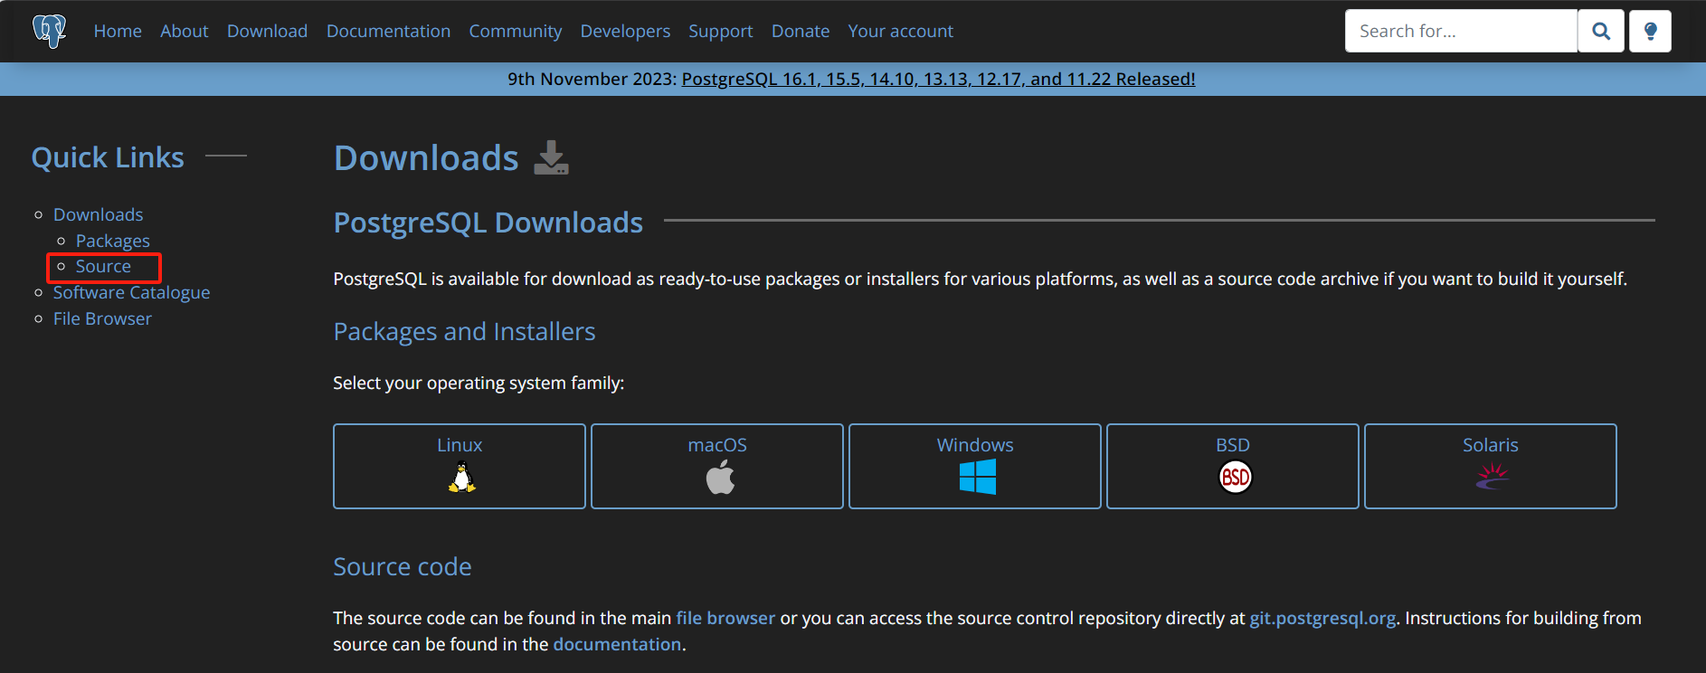Open the Support menu item
Viewport: 1706px width, 673px height.
(721, 31)
